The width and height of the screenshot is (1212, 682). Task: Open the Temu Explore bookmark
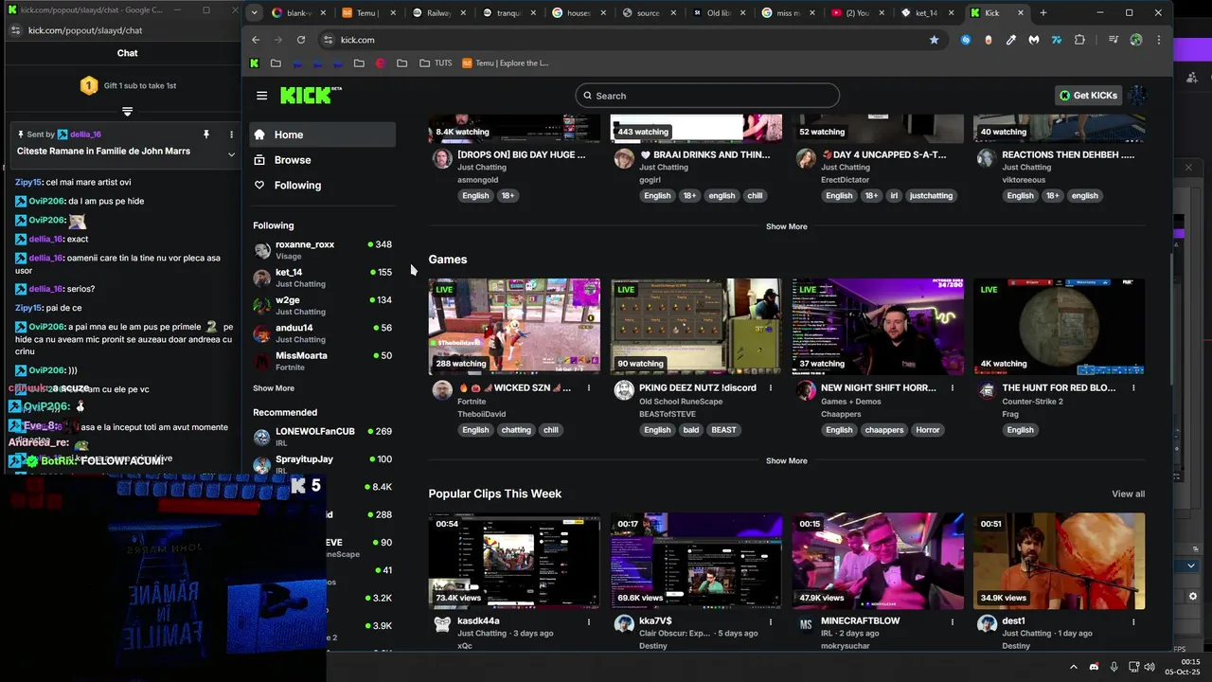506,63
